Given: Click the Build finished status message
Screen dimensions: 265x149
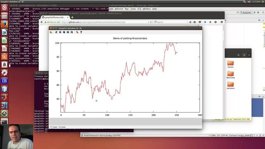Looking at the screenshot, I should tap(102, 135).
